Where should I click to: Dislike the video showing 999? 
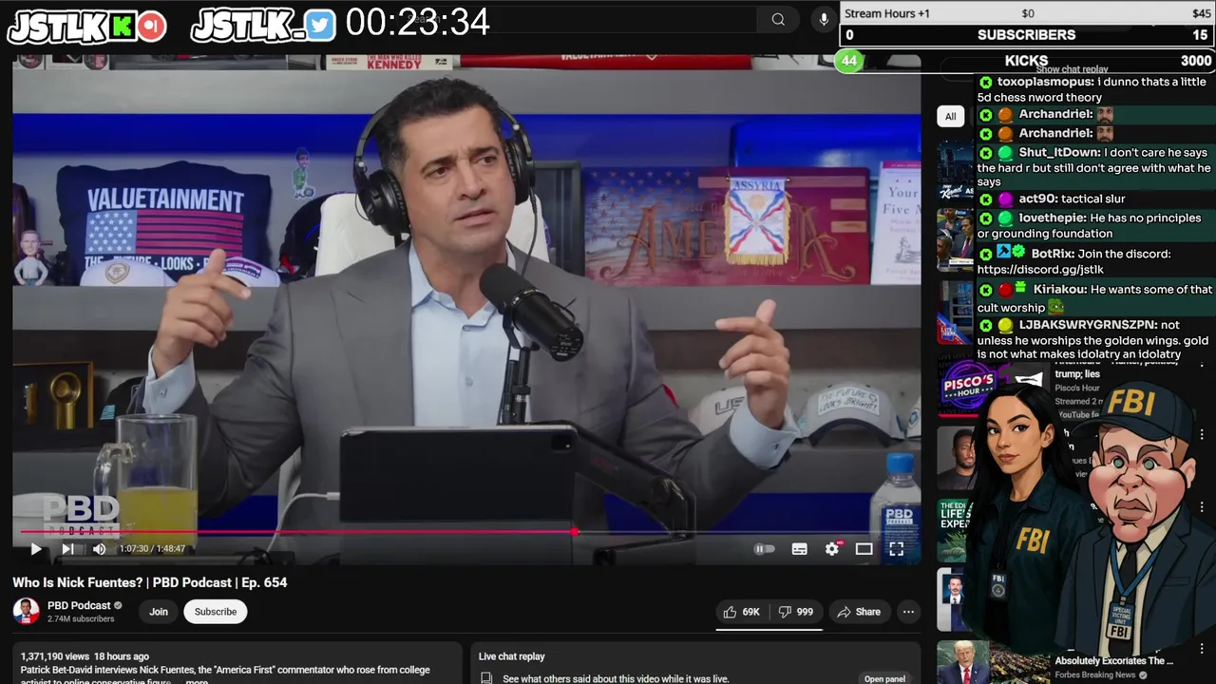click(x=796, y=612)
